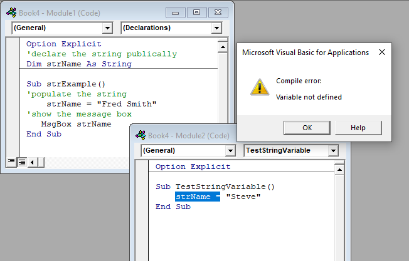Click the yellow warning icon in dialog
This screenshot has height=261, width=409.
260,87
